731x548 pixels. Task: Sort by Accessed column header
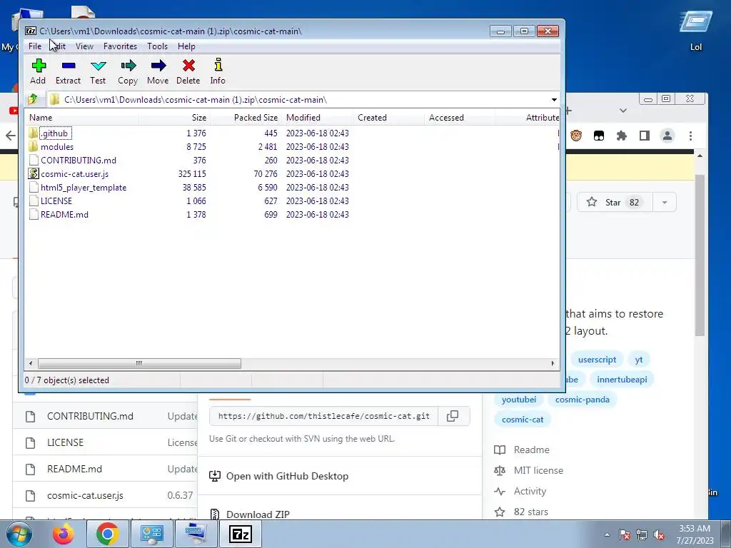[x=460, y=118]
